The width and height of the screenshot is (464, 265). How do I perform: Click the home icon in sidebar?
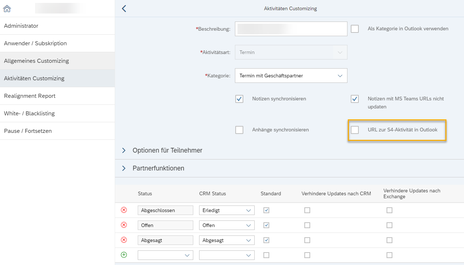point(7,8)
